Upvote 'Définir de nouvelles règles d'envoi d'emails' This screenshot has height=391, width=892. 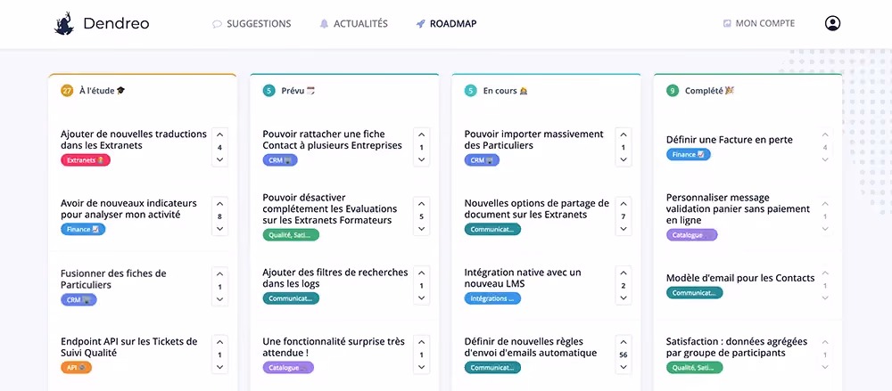(x=624, y=343)
